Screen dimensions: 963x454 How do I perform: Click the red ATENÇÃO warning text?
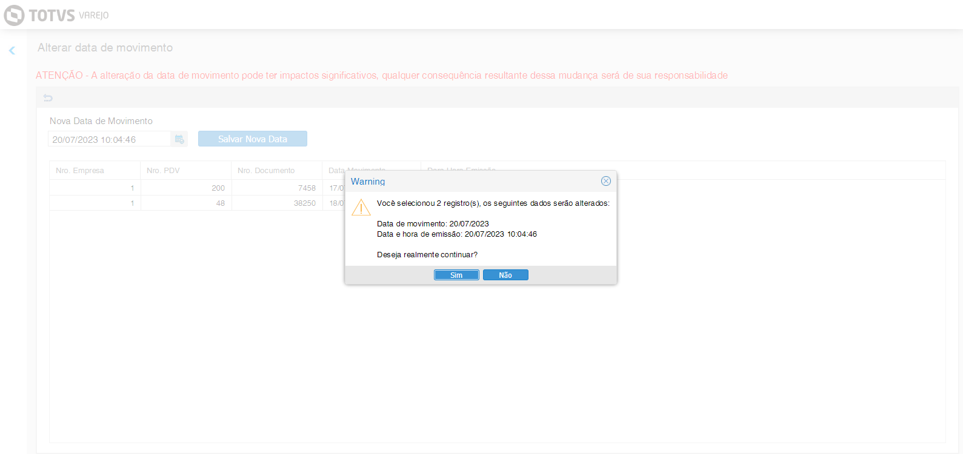click(x=382, y=75)
